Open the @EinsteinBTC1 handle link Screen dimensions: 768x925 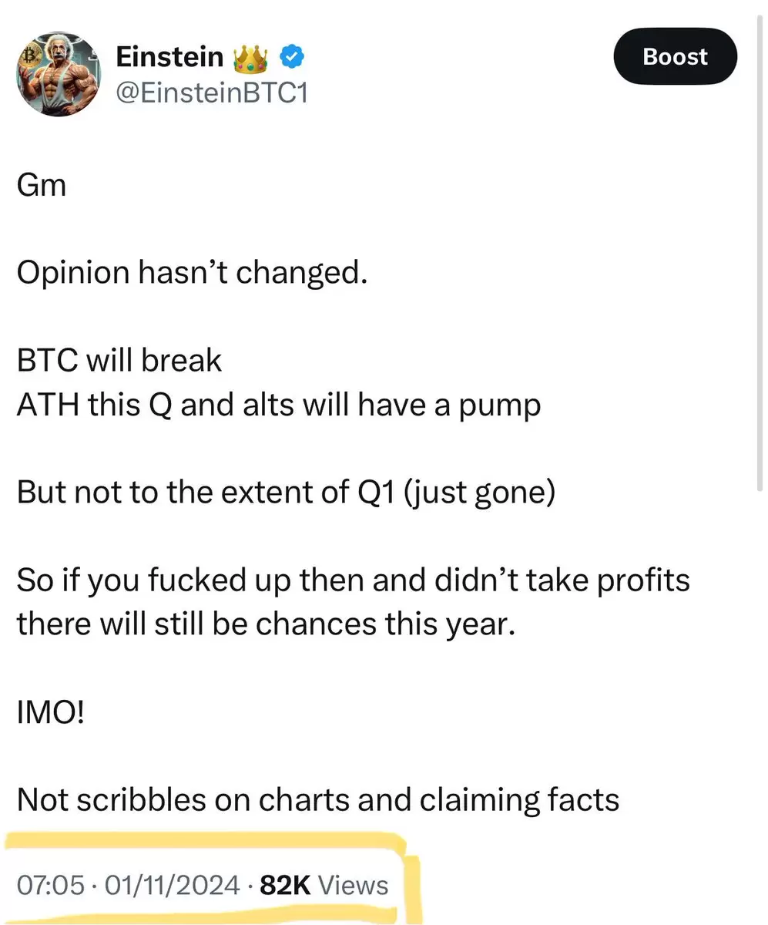click(x=211, y=94)
